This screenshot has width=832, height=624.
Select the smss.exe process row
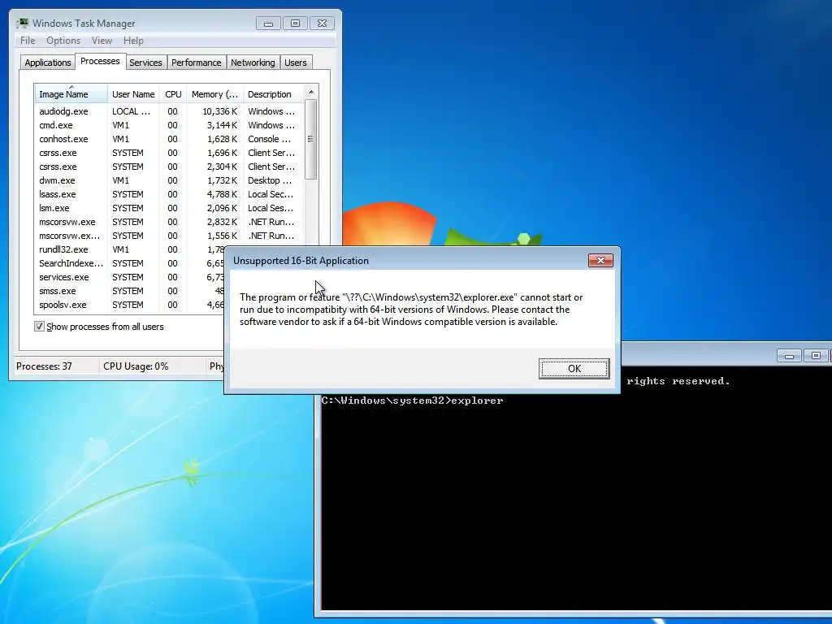tap(130, 291)
